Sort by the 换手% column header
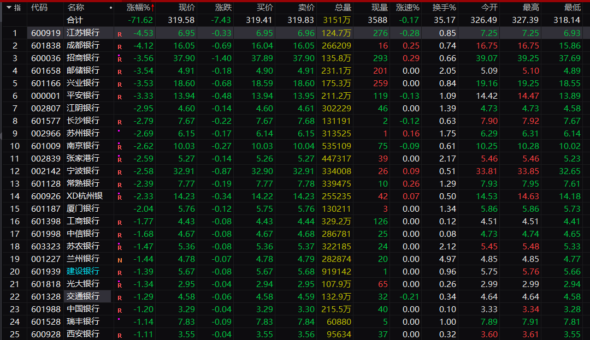 tap(444, 8)
